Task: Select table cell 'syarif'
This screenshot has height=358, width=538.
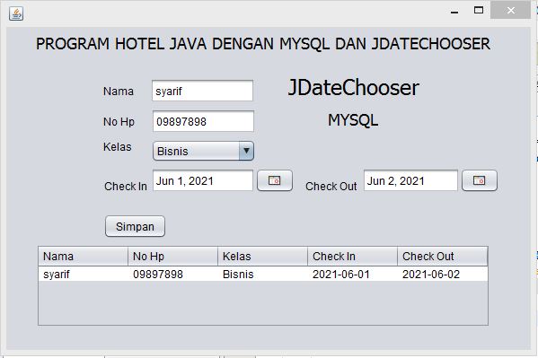Action: click(83, 274)
